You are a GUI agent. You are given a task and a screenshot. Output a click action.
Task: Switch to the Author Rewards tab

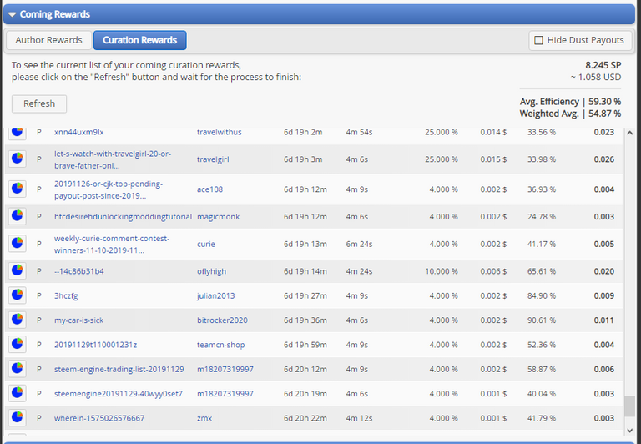[x=49, y=40]
